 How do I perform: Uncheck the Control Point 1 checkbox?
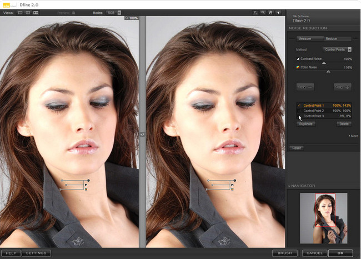click(x=299, y=105)
